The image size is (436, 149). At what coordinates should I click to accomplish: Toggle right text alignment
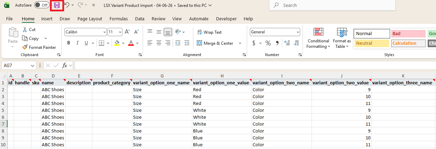[168, 43]
